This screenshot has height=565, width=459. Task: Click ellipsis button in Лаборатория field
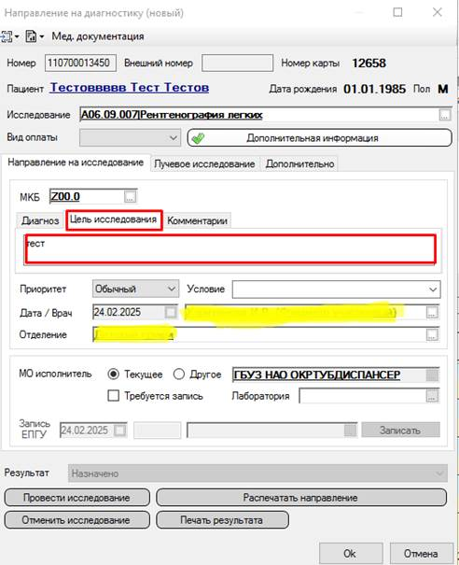(x=432, y=396)
